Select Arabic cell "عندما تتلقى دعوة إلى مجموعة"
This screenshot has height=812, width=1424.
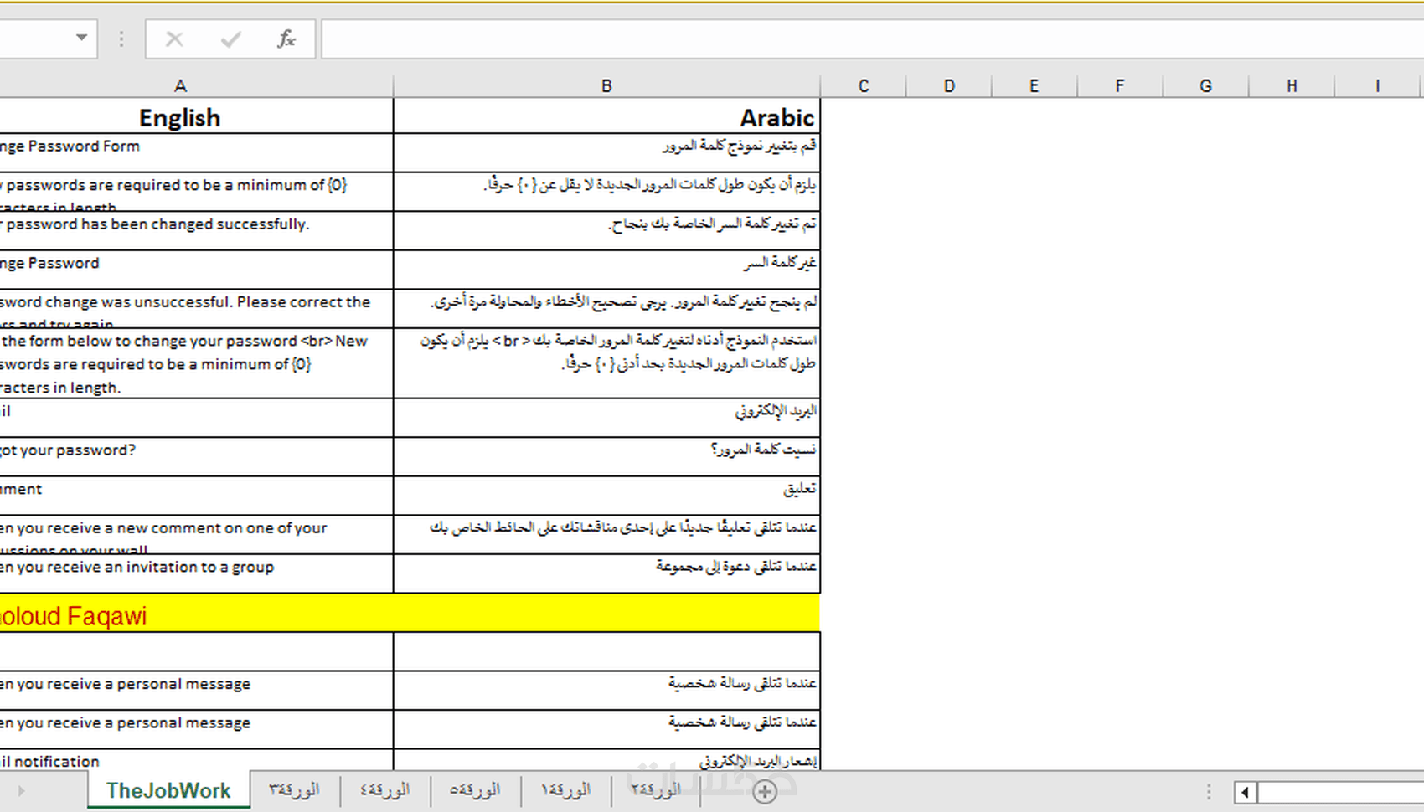pos(606,574)
